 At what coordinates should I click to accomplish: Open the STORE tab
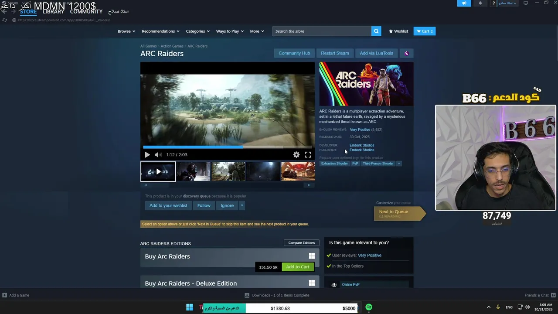[x=28, y=11]
